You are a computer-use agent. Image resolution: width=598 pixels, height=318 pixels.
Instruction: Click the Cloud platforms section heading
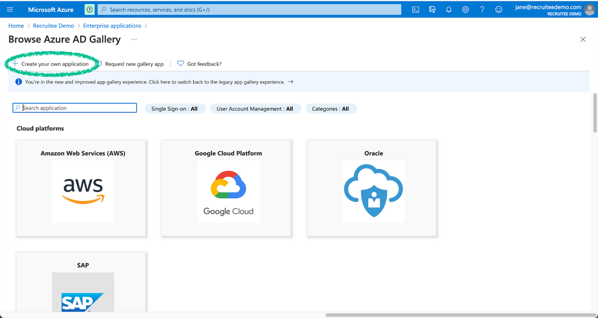(40, 128)
